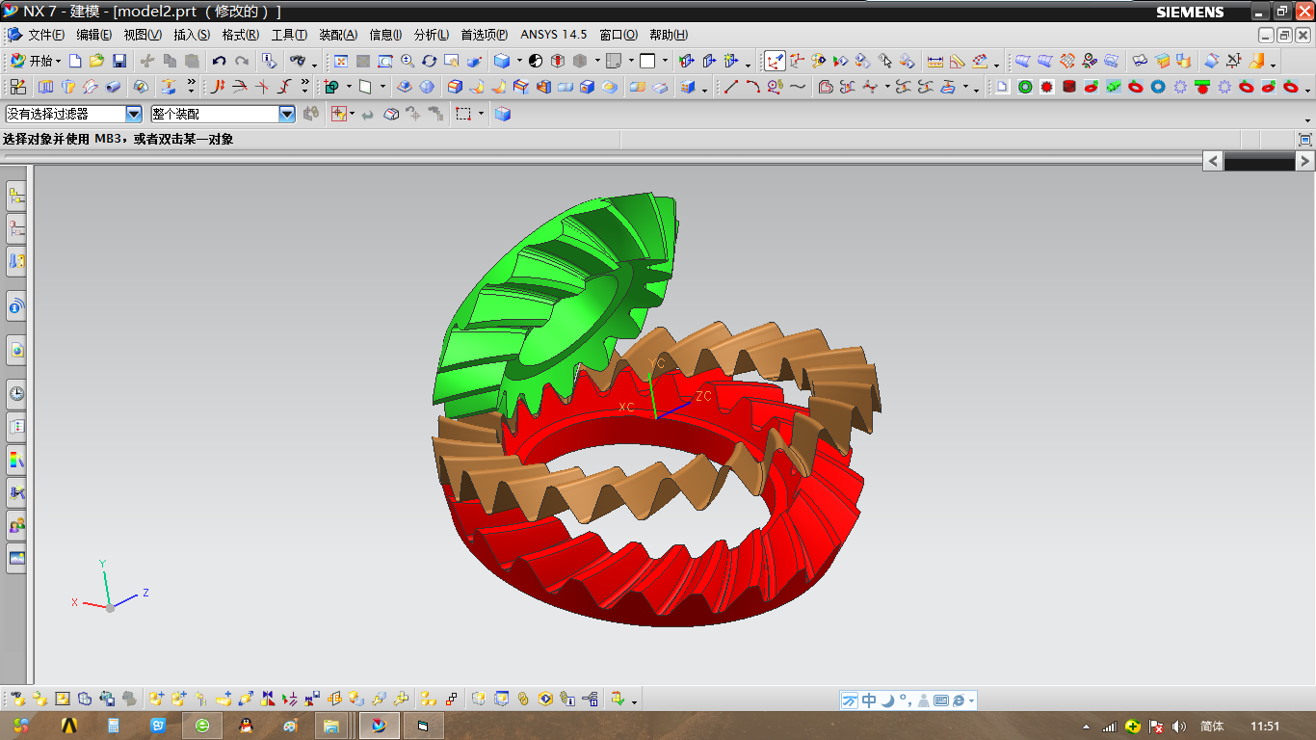Viewport: 1316px width, 740px height.
Task: Click the green ring gear icon
Action: click(x=1024, y=87)
